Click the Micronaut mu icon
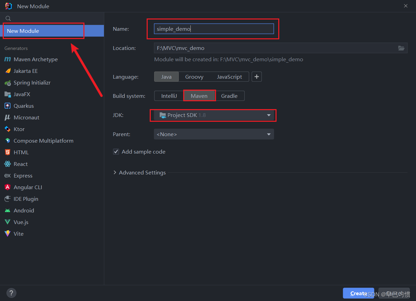 click(8, 117)
